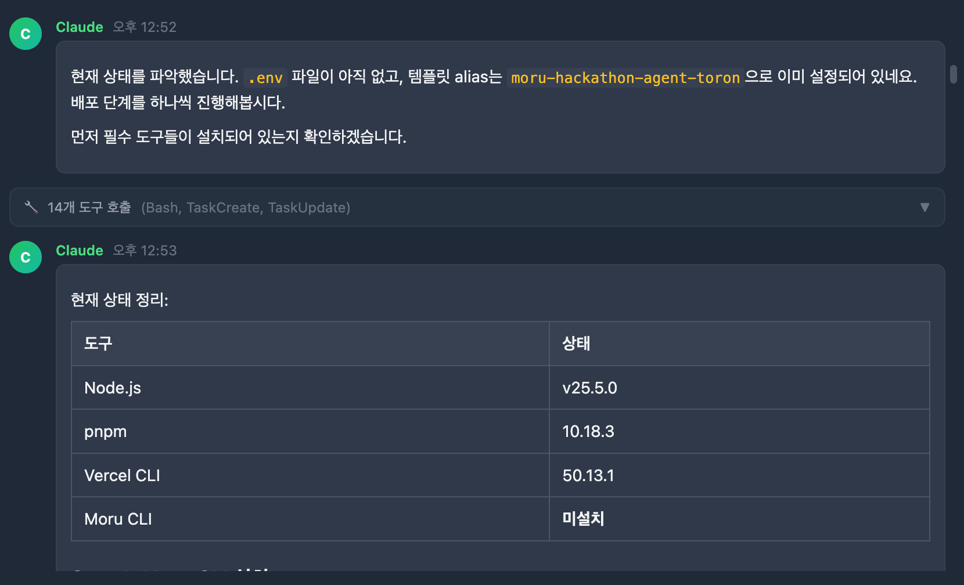The height and width of the screenshot is (585, 964).
Task: Click the 미설치 status cell
Action: pos(583,519)
